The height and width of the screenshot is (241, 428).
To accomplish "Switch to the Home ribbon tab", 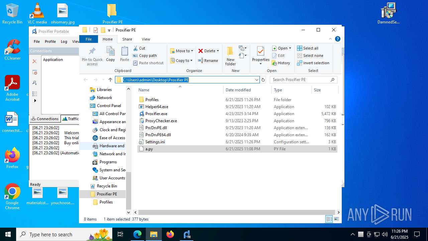I will pos(108,39).
